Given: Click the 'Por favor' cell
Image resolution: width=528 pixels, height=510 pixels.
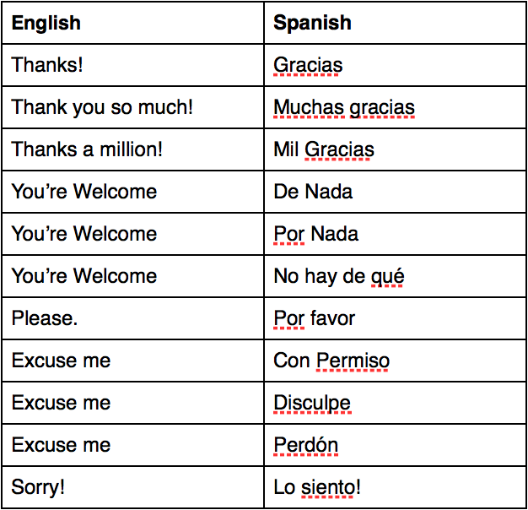Looking at the screenshot, I should coord(315,318).
